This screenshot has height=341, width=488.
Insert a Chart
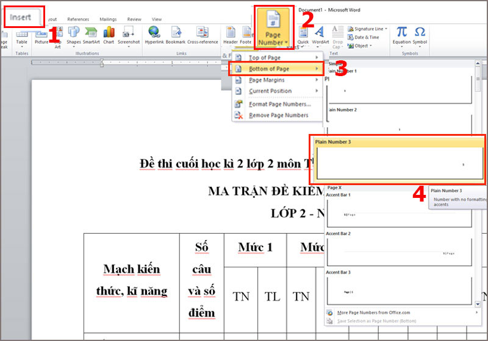tap(109, 36)
